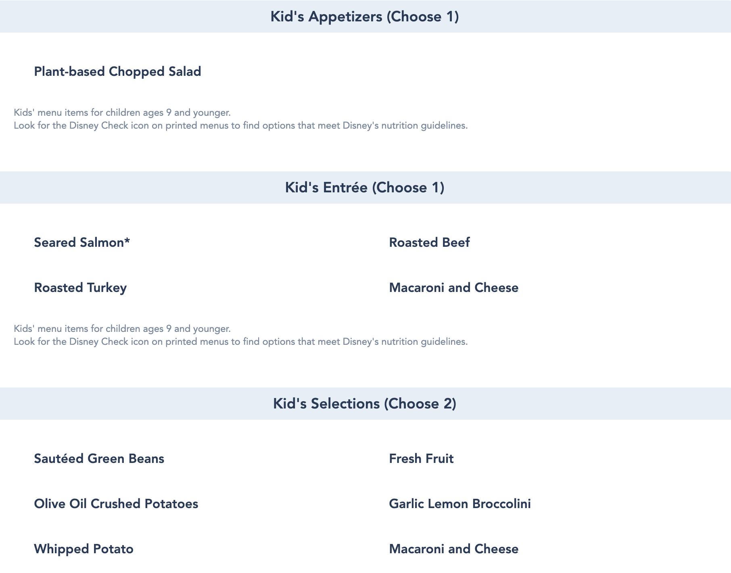This screenshot has height=573, width=731.
Task: Select Garlic Lemon Broccolini
Action: click(x=460, y=504)
